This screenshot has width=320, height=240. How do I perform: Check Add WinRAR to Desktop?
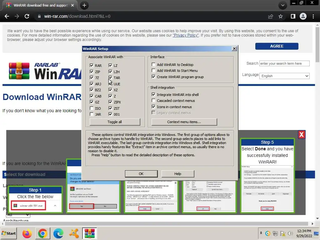153,64
